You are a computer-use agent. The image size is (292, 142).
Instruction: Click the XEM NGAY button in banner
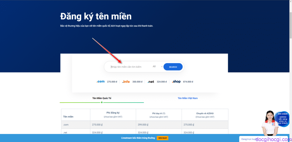click(163, 138)
